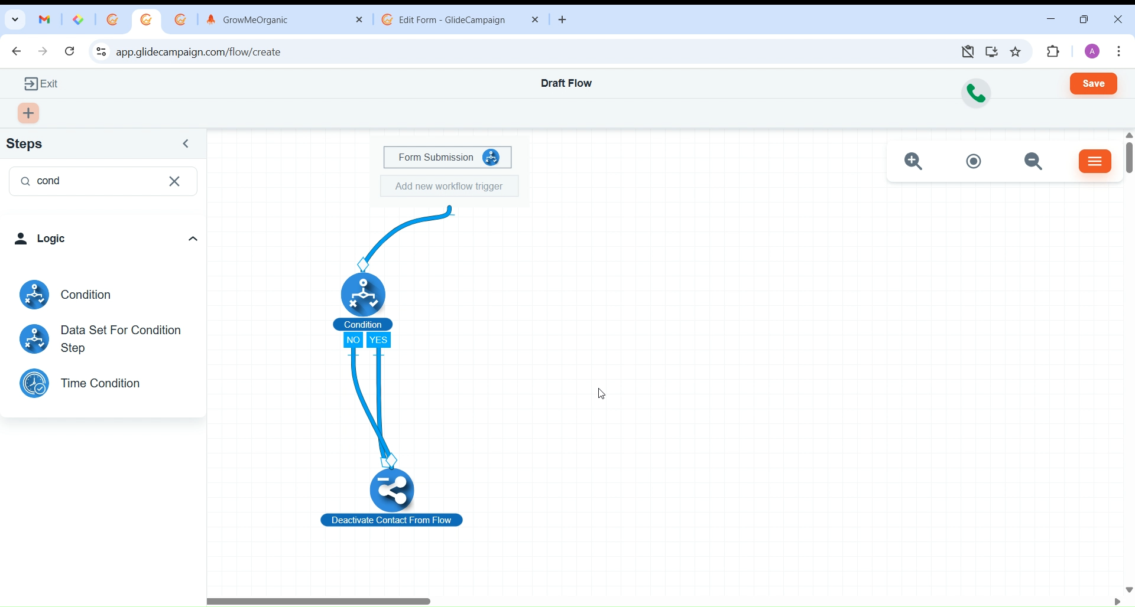This screenshot has height=607, width=1135.
Task: Click Add new workflow trigger
Action: [x=449, y=187]
